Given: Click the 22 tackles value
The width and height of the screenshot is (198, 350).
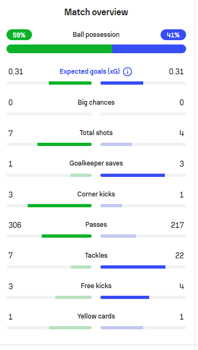Looking at the screenshot, I should coord(180,256).
